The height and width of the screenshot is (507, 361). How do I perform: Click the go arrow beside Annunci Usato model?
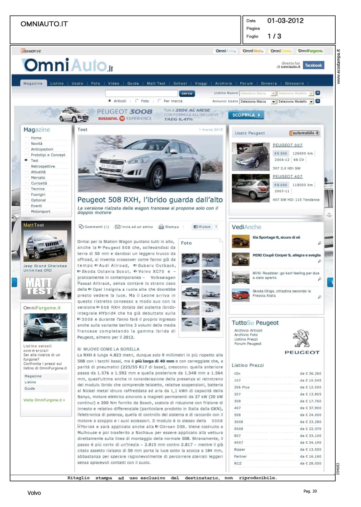click(x=318, y=101)
